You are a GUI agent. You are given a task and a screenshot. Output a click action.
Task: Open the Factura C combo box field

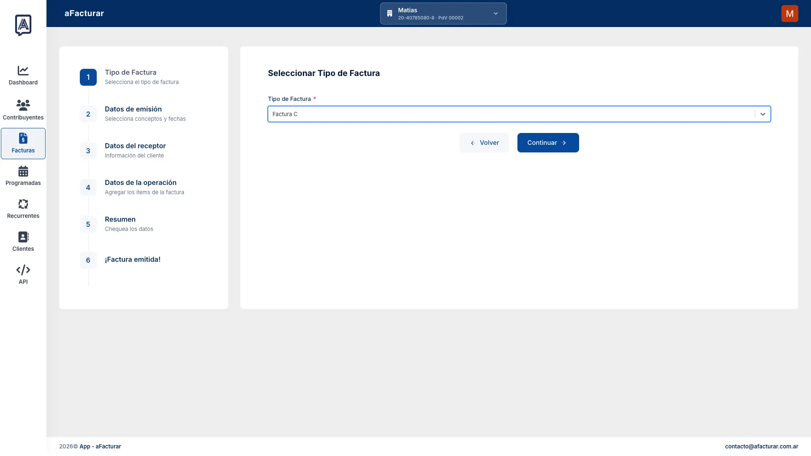[x=519, y=114]
